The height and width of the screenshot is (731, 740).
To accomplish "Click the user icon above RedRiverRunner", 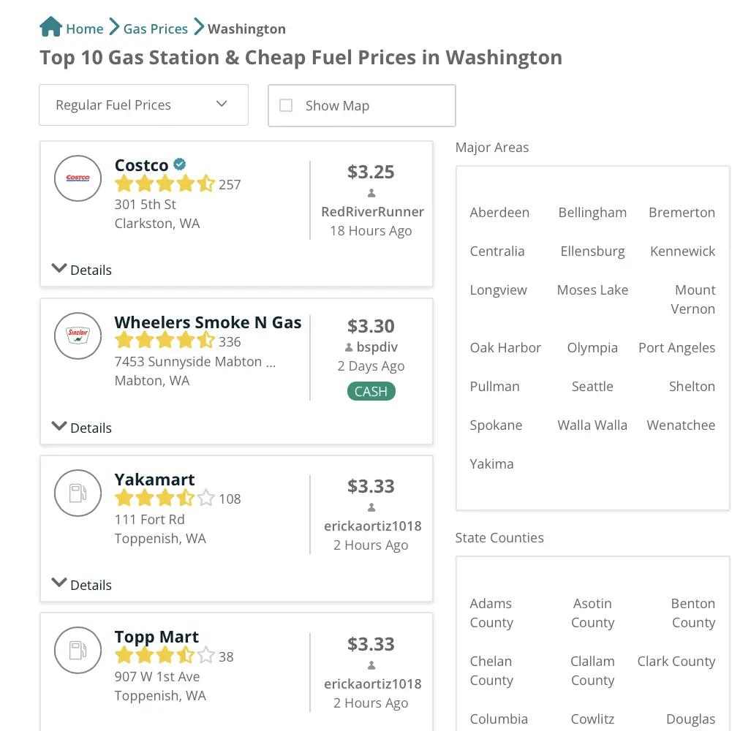I will [x=371, y=193].
